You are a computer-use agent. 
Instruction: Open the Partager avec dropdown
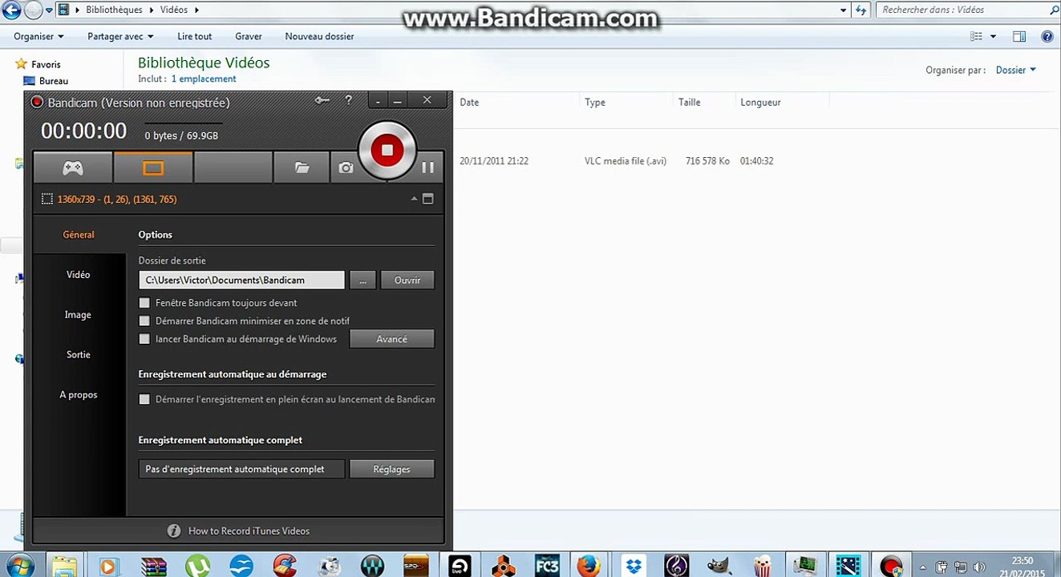click(x=120, y=36)
